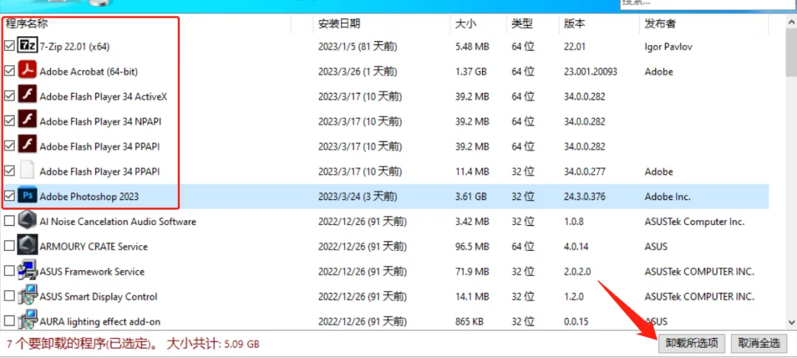797x358 pixels.
Task: Check the ASUS Smart Display Control box
Action: click(9, 296)
